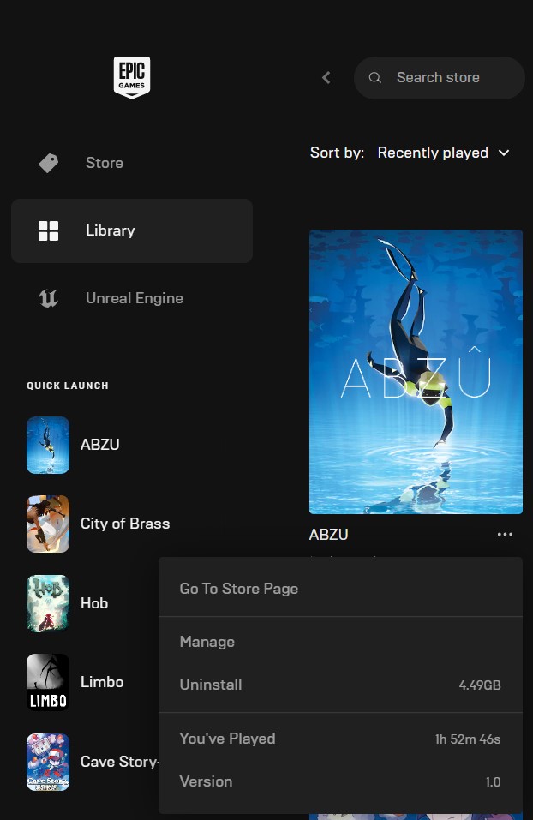Launch Cave Story from its icon

click(x=48, y=762)
